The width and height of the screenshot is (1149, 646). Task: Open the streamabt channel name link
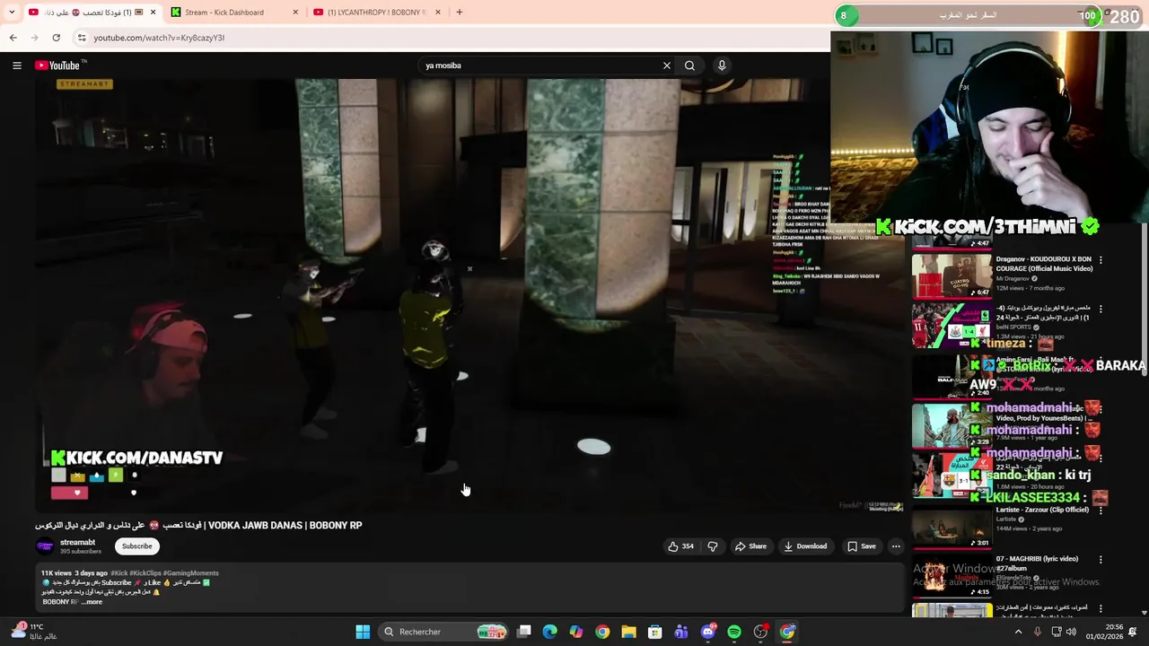click(x=78, y=542)
